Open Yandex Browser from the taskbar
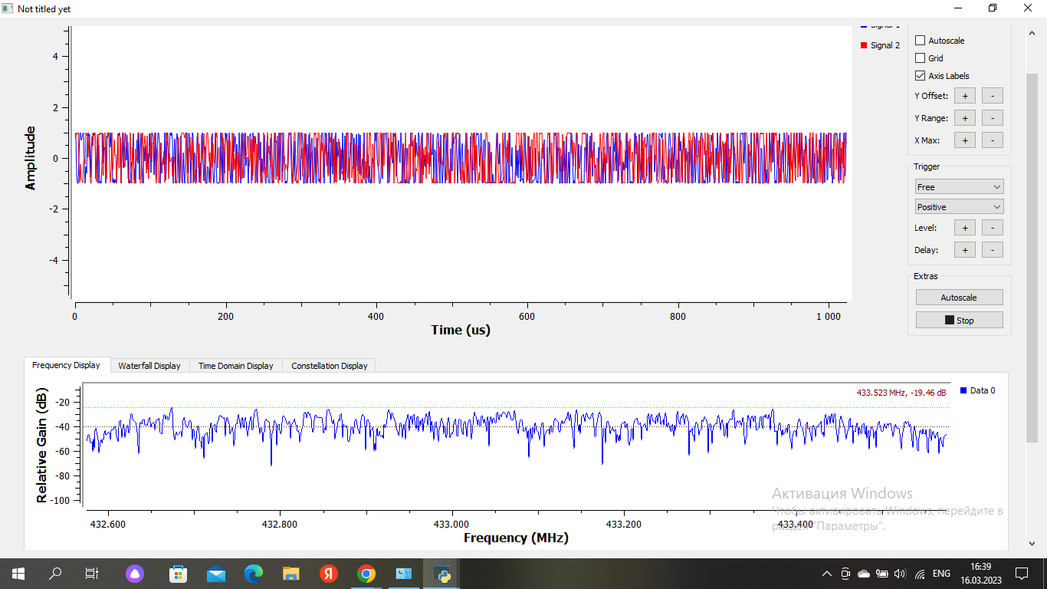Viewport: 1047px width, 589px height. (329, 574)
